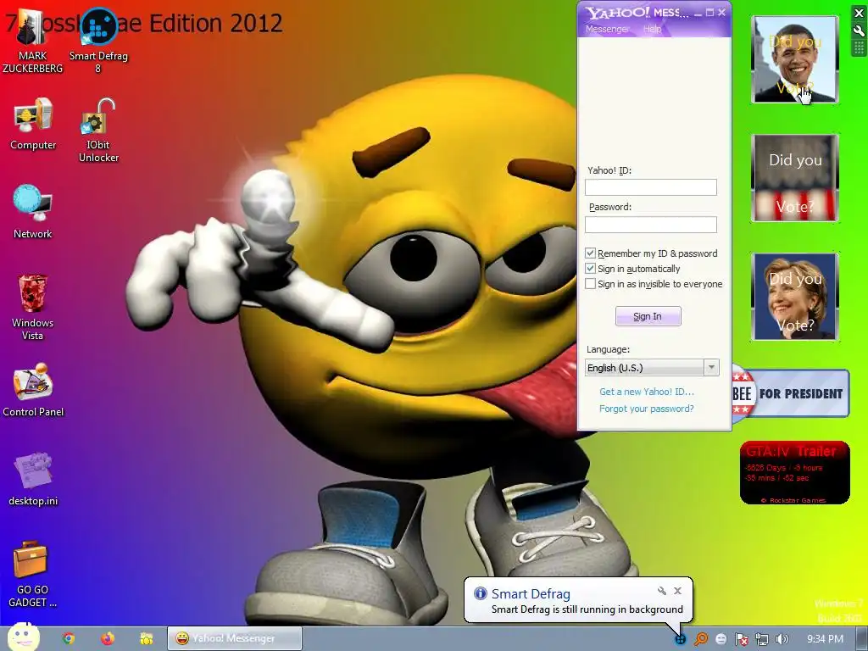
Task: Launch Chrome from the taskbar
Action: tap(69, 639)
